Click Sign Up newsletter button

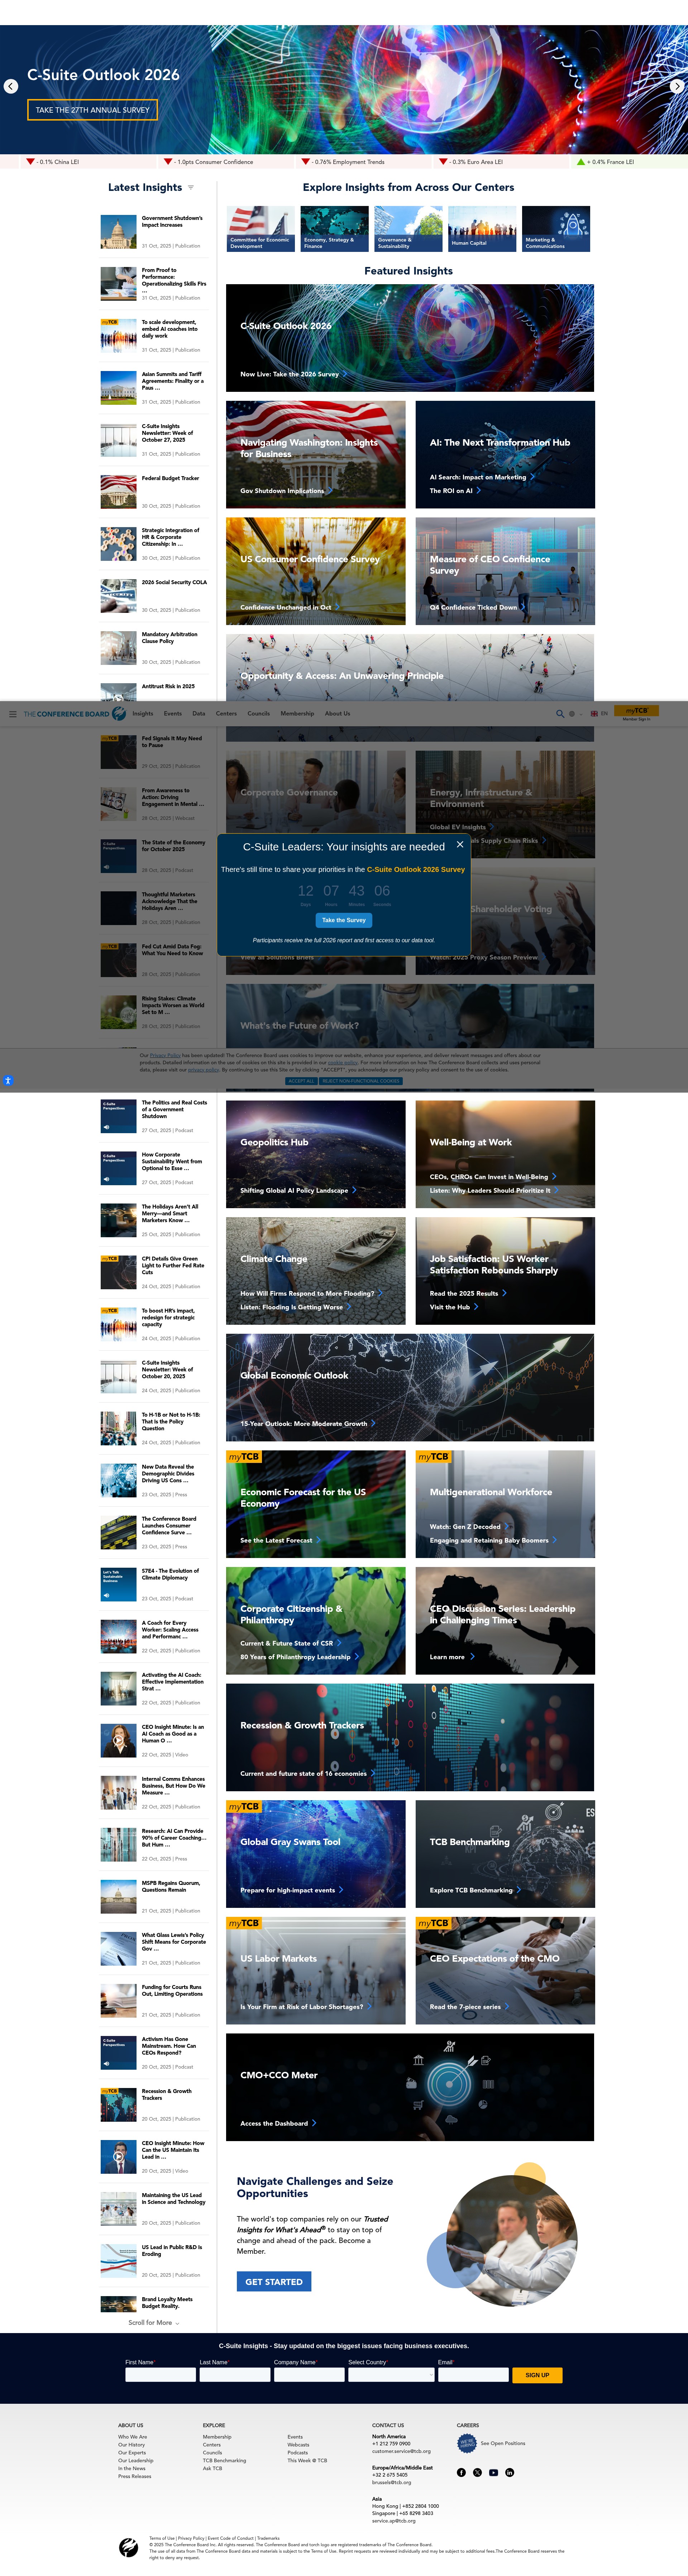tap(537, 2375)
